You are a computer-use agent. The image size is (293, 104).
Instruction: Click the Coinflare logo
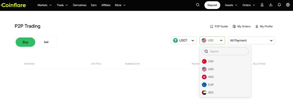pos(13,5)
